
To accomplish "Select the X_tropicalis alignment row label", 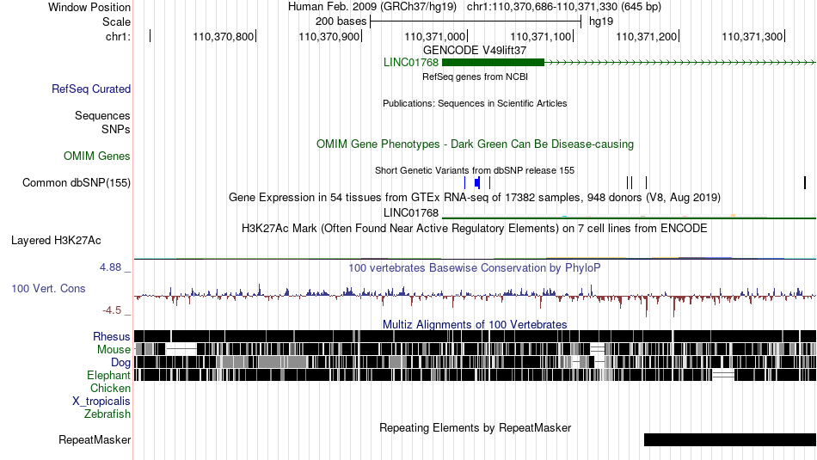I will (x=101, y=402).
